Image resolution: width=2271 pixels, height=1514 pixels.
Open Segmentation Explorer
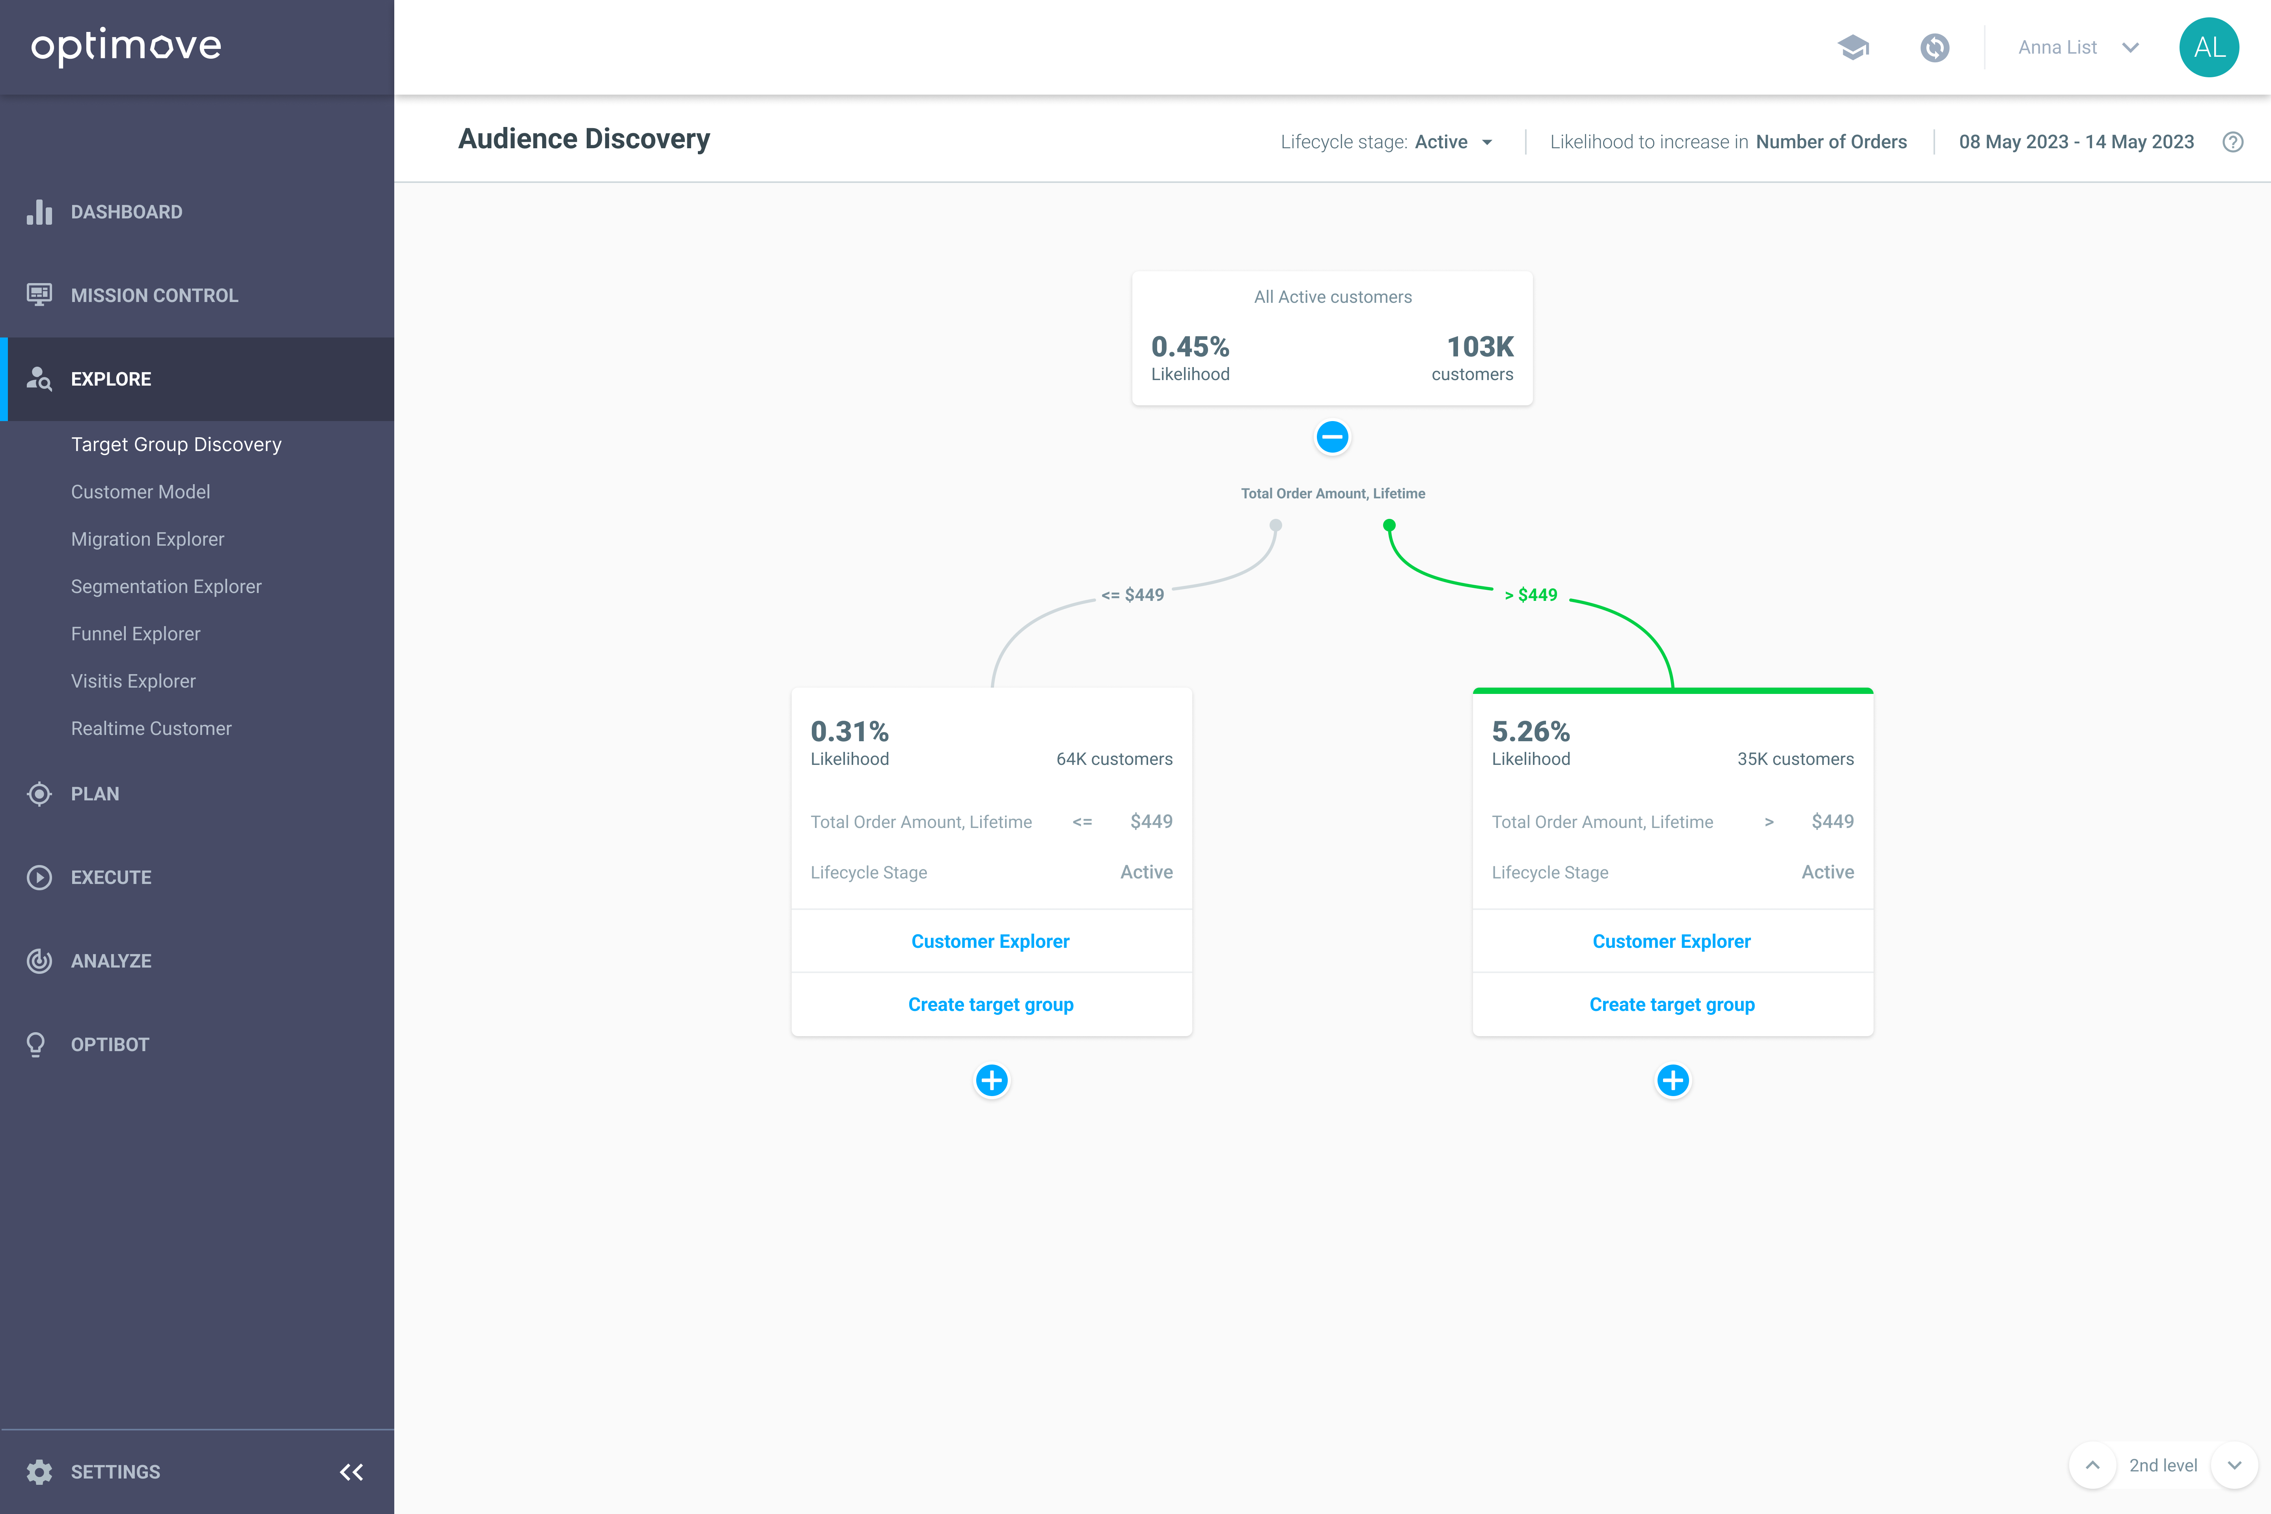[166, 586]
